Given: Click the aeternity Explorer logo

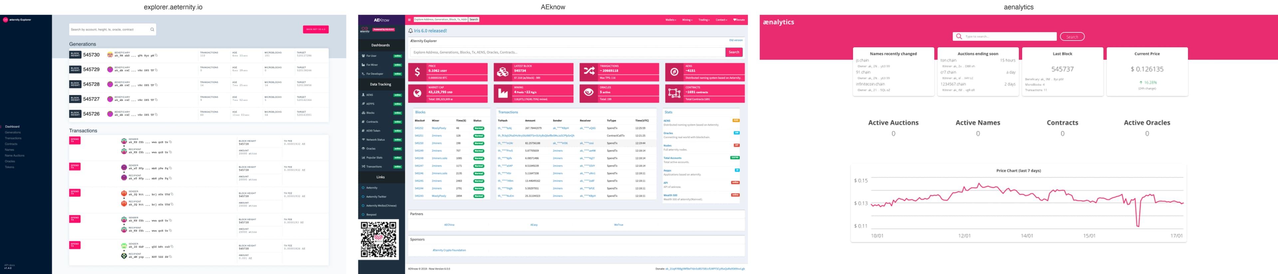Looking at the screenshot, I should coord(17,20).
